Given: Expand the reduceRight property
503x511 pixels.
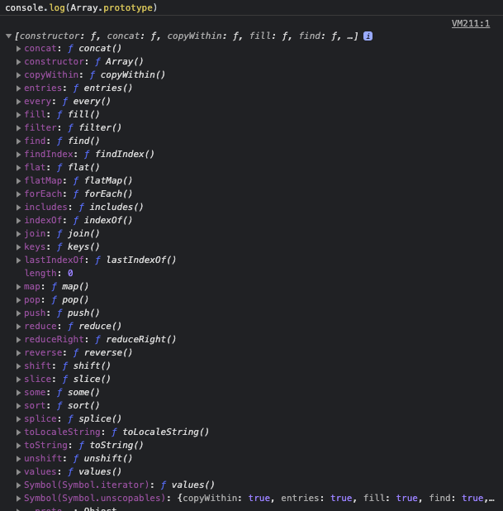Looking at the screenshot, I should tap(18, 340).
